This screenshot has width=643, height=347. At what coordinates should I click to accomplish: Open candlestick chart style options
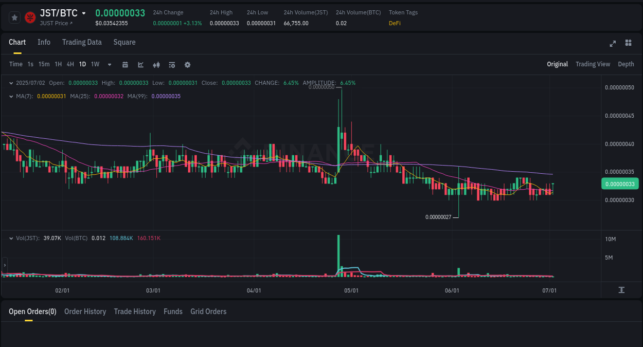point(156,64)
